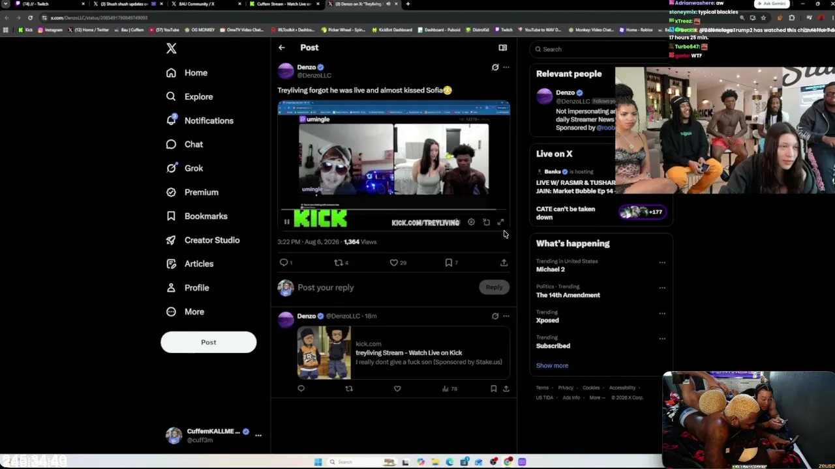Switch to the Shush shush updates tab
The height and width of the screenshot is (469, 835).
(127, 4)
